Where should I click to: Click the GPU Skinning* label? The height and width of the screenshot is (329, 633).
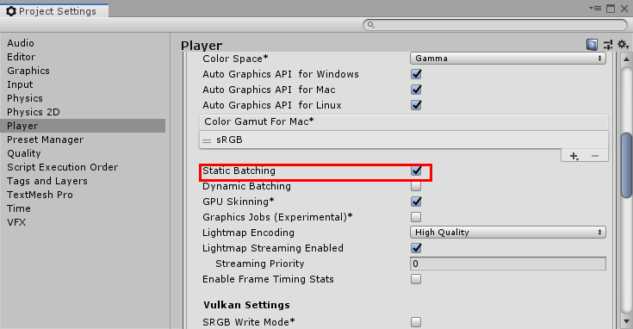pos(239,202)
